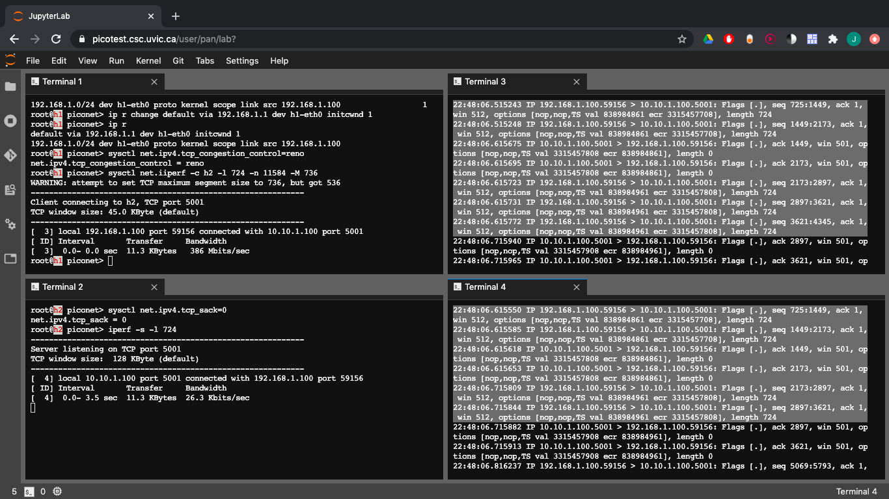Image resolution: width=889 pixels, height=499 pixels.
Task: Open Property Inspector gears sidebar icon
Action: [x=10, y=224]
